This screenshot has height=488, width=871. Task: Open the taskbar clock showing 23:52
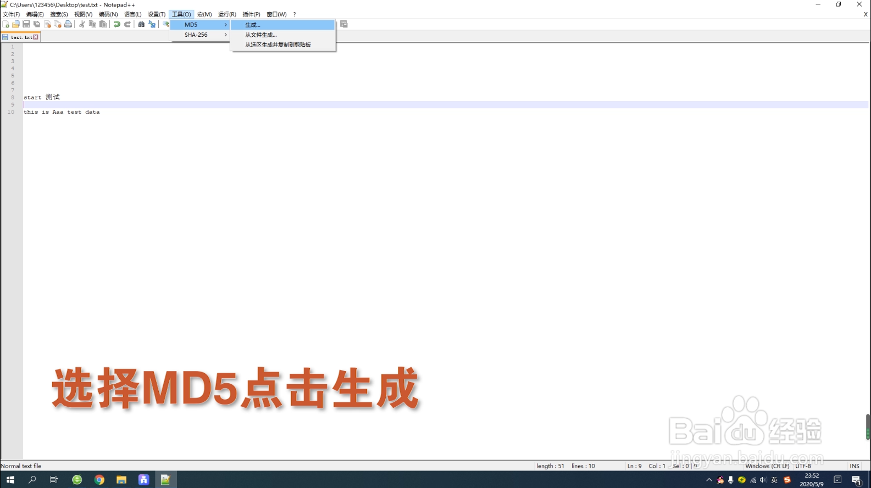(x=812, y=480)
